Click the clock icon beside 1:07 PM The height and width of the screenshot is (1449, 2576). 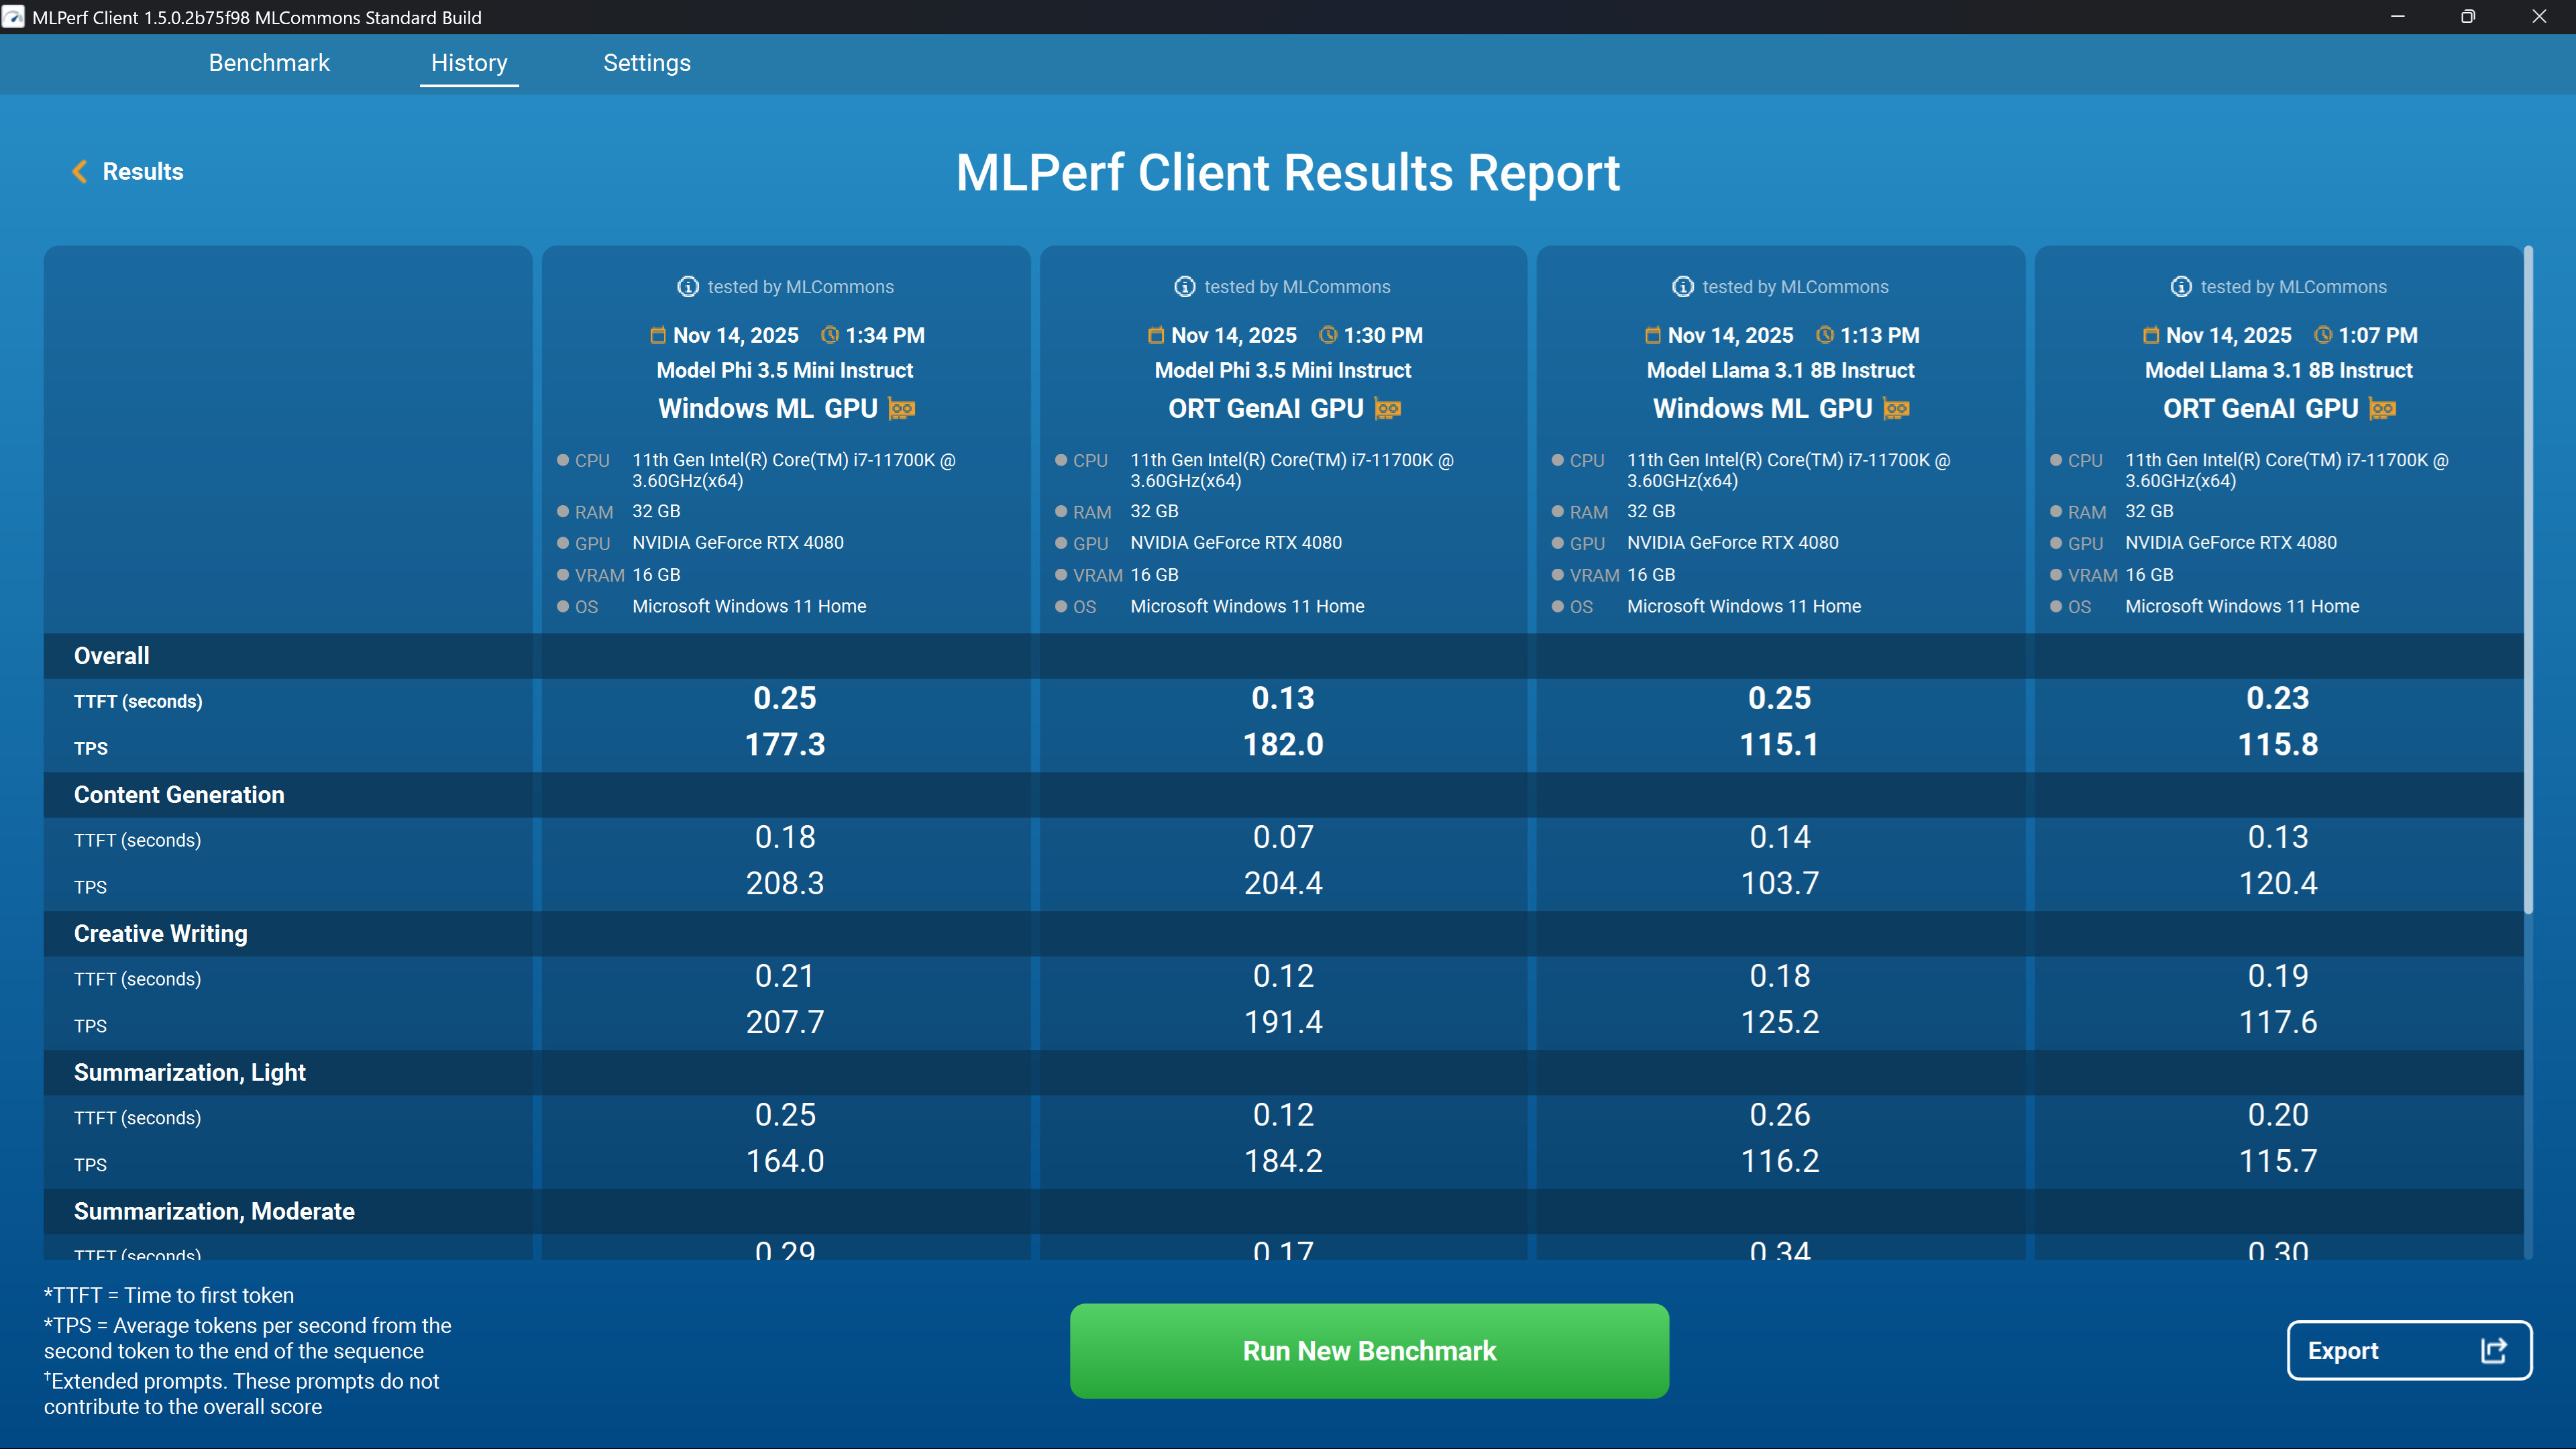[x=2323, y=335]
